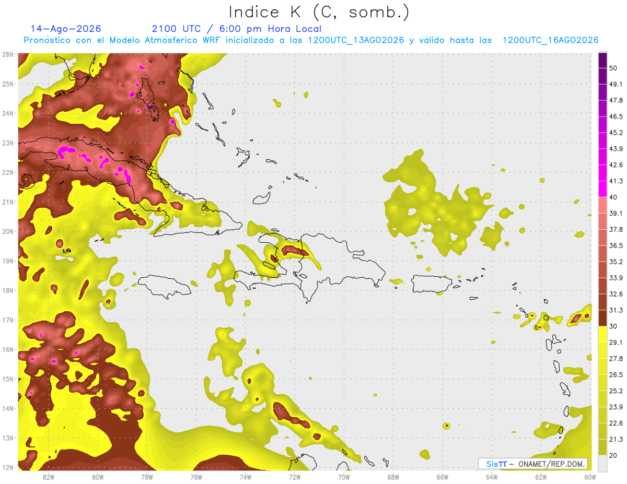
Task: Click the color bar value '36.5'
Action: pyautogui.click(x=616, y=246)
